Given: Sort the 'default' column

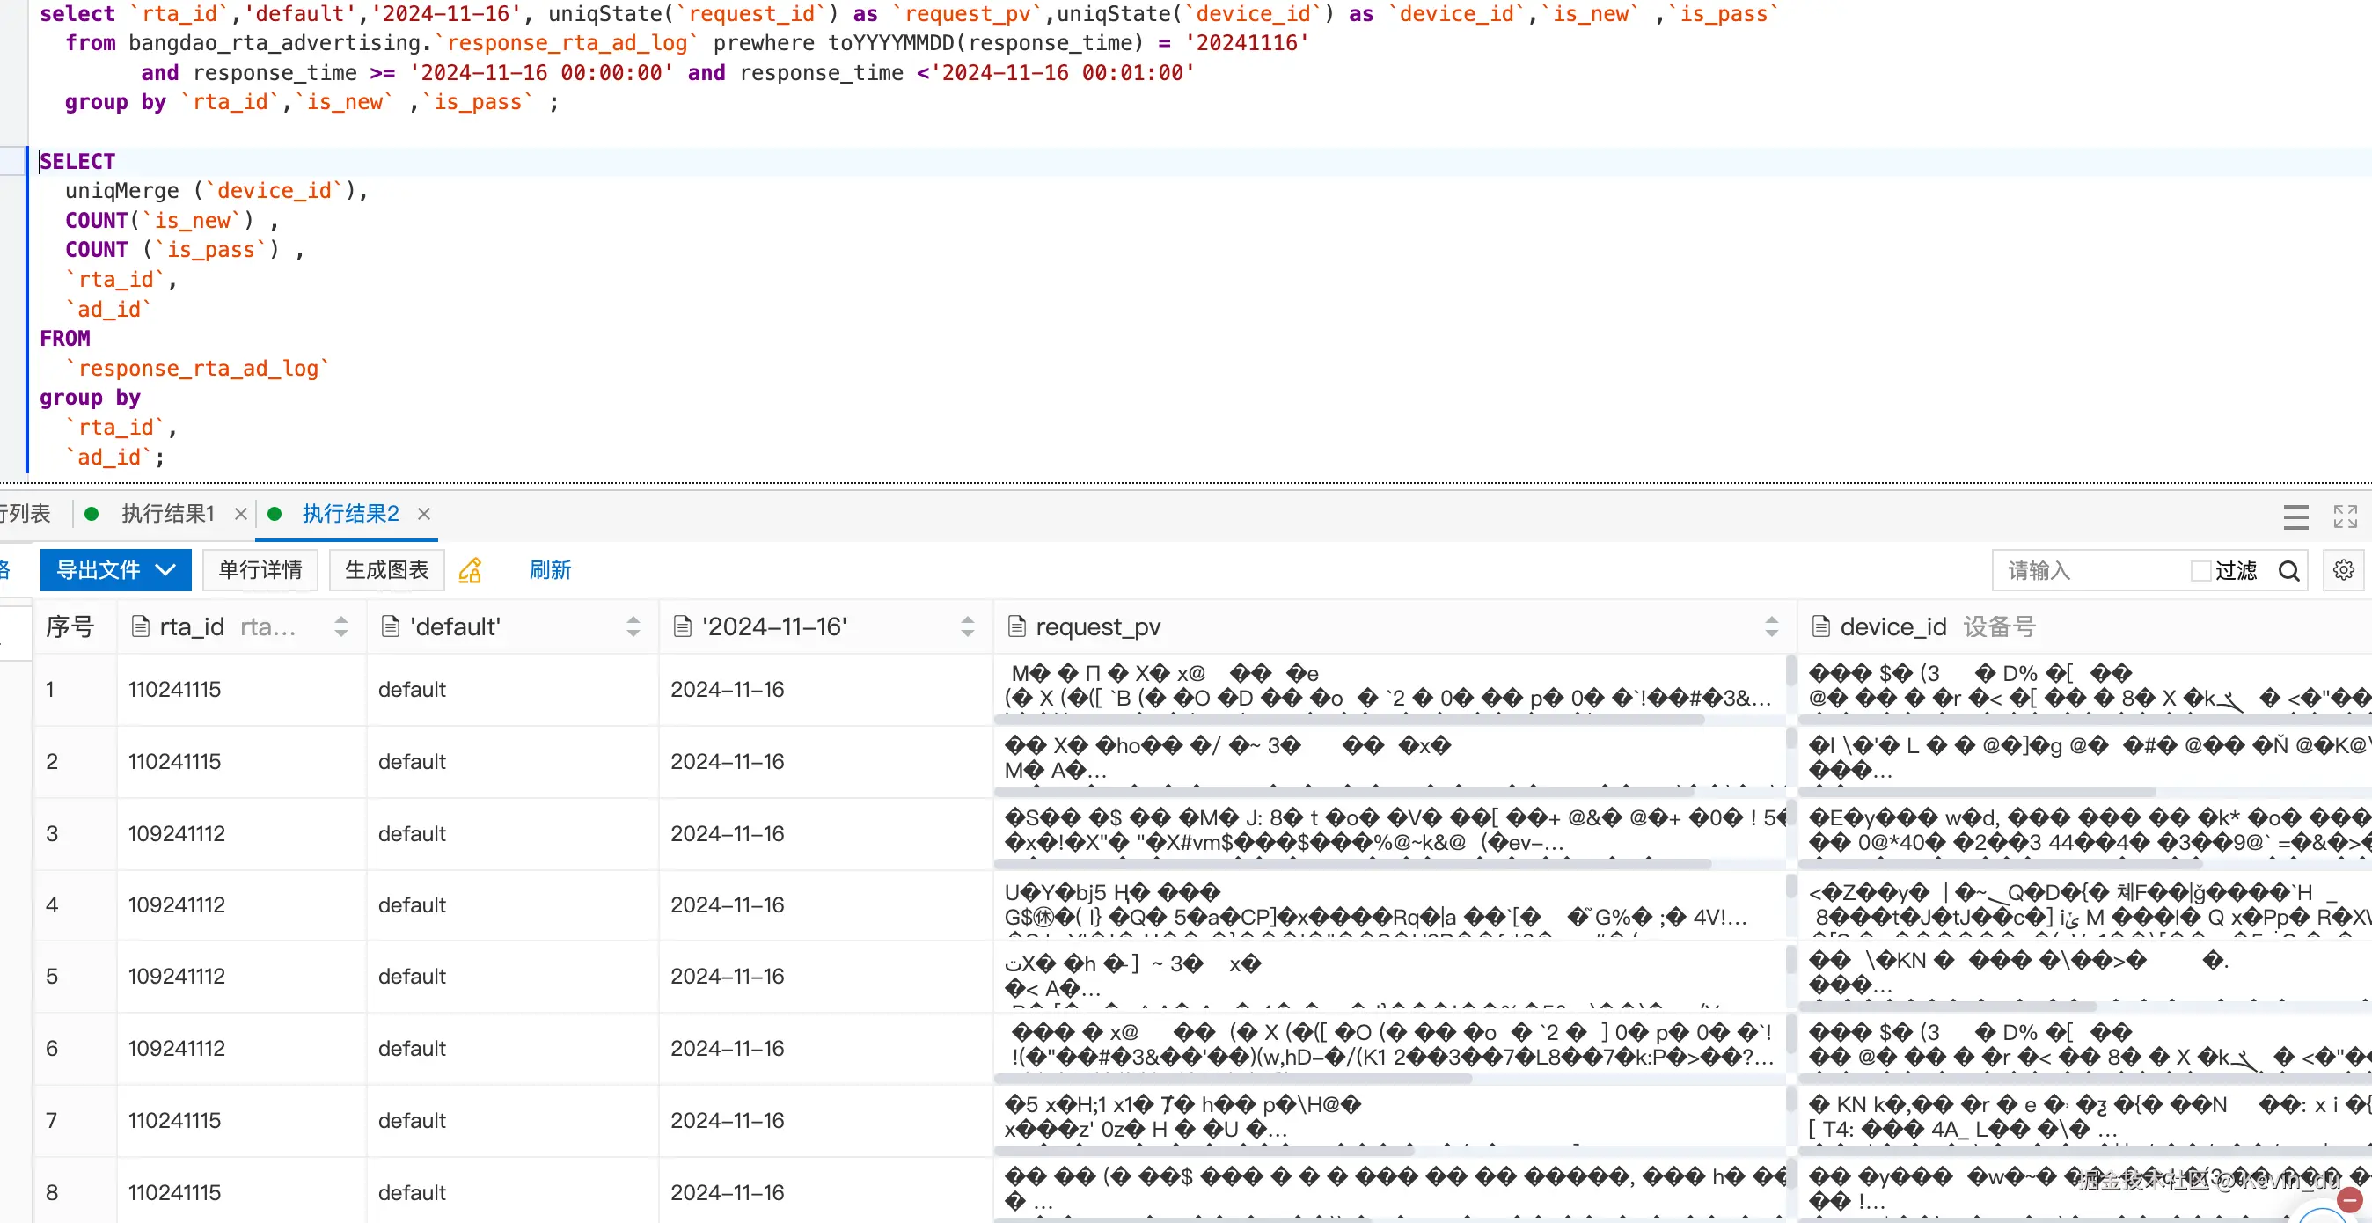Looking at the screenshot, I should pos(633,626).
